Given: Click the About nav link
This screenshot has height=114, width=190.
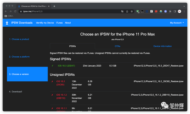Looking at the screenshot, I should (x=68, y=23).
